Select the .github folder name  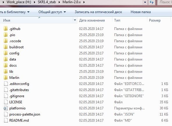click(x=15, y=29)
